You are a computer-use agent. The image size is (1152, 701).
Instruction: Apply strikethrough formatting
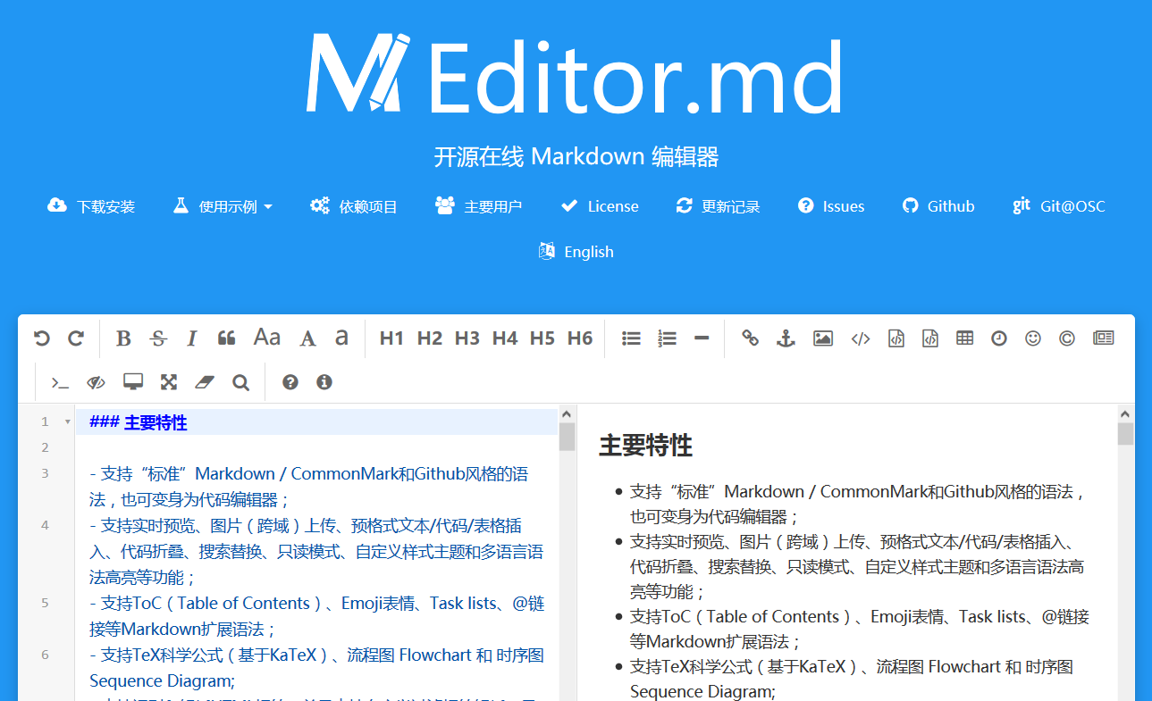point(158,338)
